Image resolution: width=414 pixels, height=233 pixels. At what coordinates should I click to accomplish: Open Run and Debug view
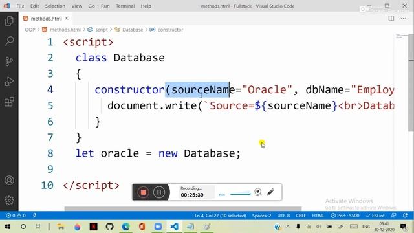[x=9, y=82]
